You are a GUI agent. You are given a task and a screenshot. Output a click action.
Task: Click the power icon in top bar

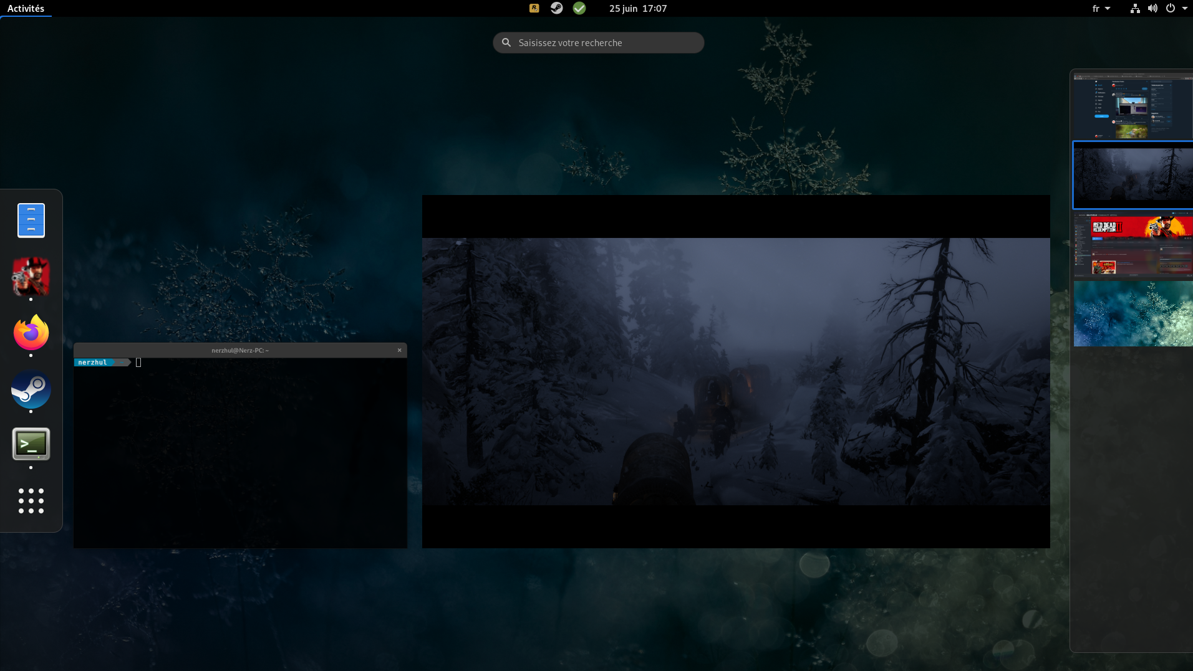(x=1171, y=8)
